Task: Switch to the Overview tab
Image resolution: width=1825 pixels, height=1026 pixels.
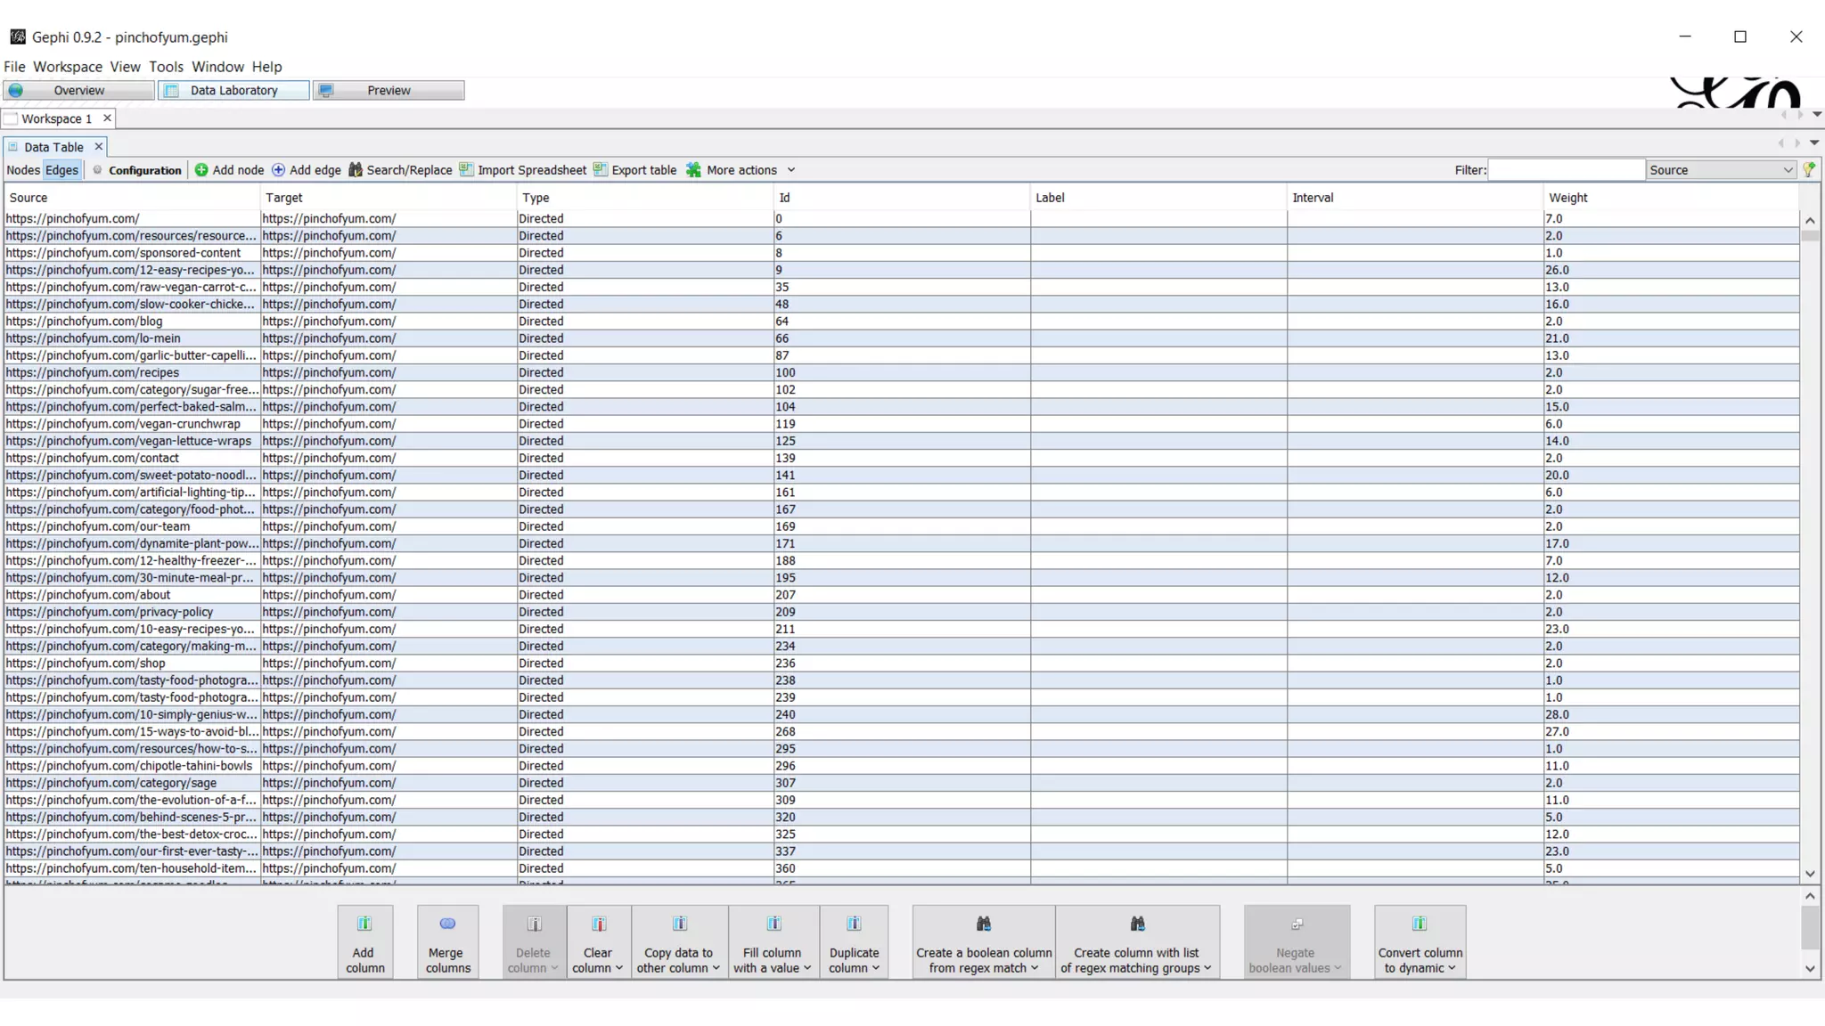Action: coord(78,91)
